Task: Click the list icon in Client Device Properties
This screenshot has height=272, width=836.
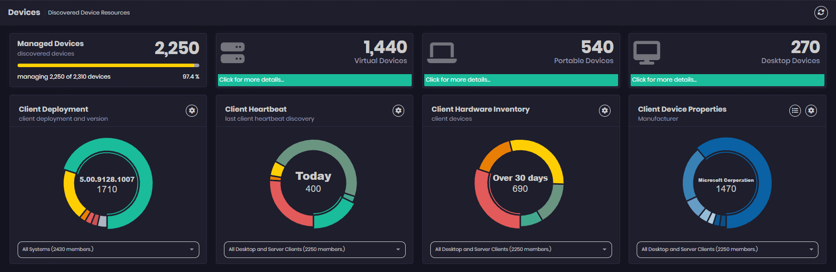Action: (x=795, y=111)
